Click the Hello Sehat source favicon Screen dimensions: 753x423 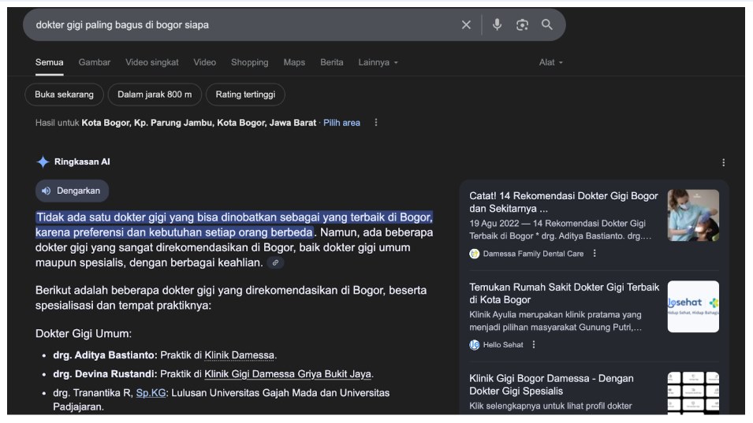(475, 345)
